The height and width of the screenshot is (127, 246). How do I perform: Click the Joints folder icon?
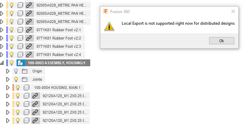[x=24, y=79]
